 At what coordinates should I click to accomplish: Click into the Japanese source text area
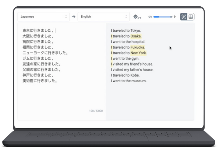(x=62, y=97)
